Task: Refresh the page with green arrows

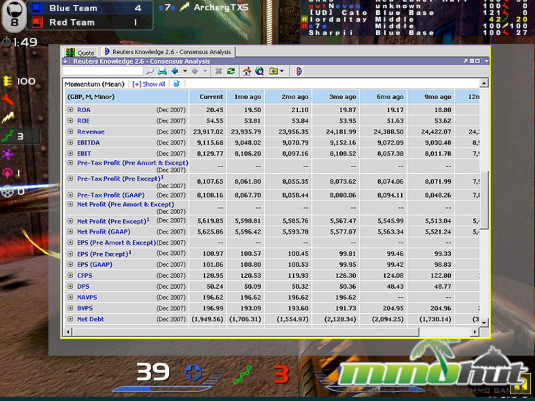Action: pyautogui.click(x=231, y=71)
